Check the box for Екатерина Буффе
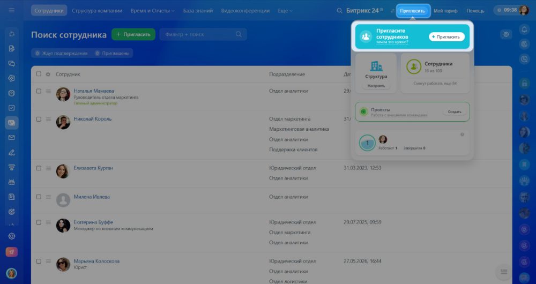Viewport: 536px width, 284px height. point(39,222)
